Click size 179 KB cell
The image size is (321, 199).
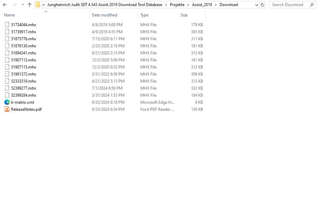pyautogui.click(x=197, y=25)
